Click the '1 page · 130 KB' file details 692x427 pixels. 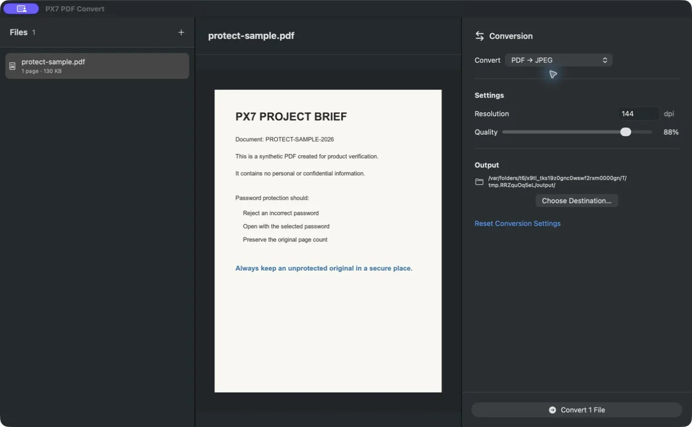pyautogui.click(x=42, y=71)
